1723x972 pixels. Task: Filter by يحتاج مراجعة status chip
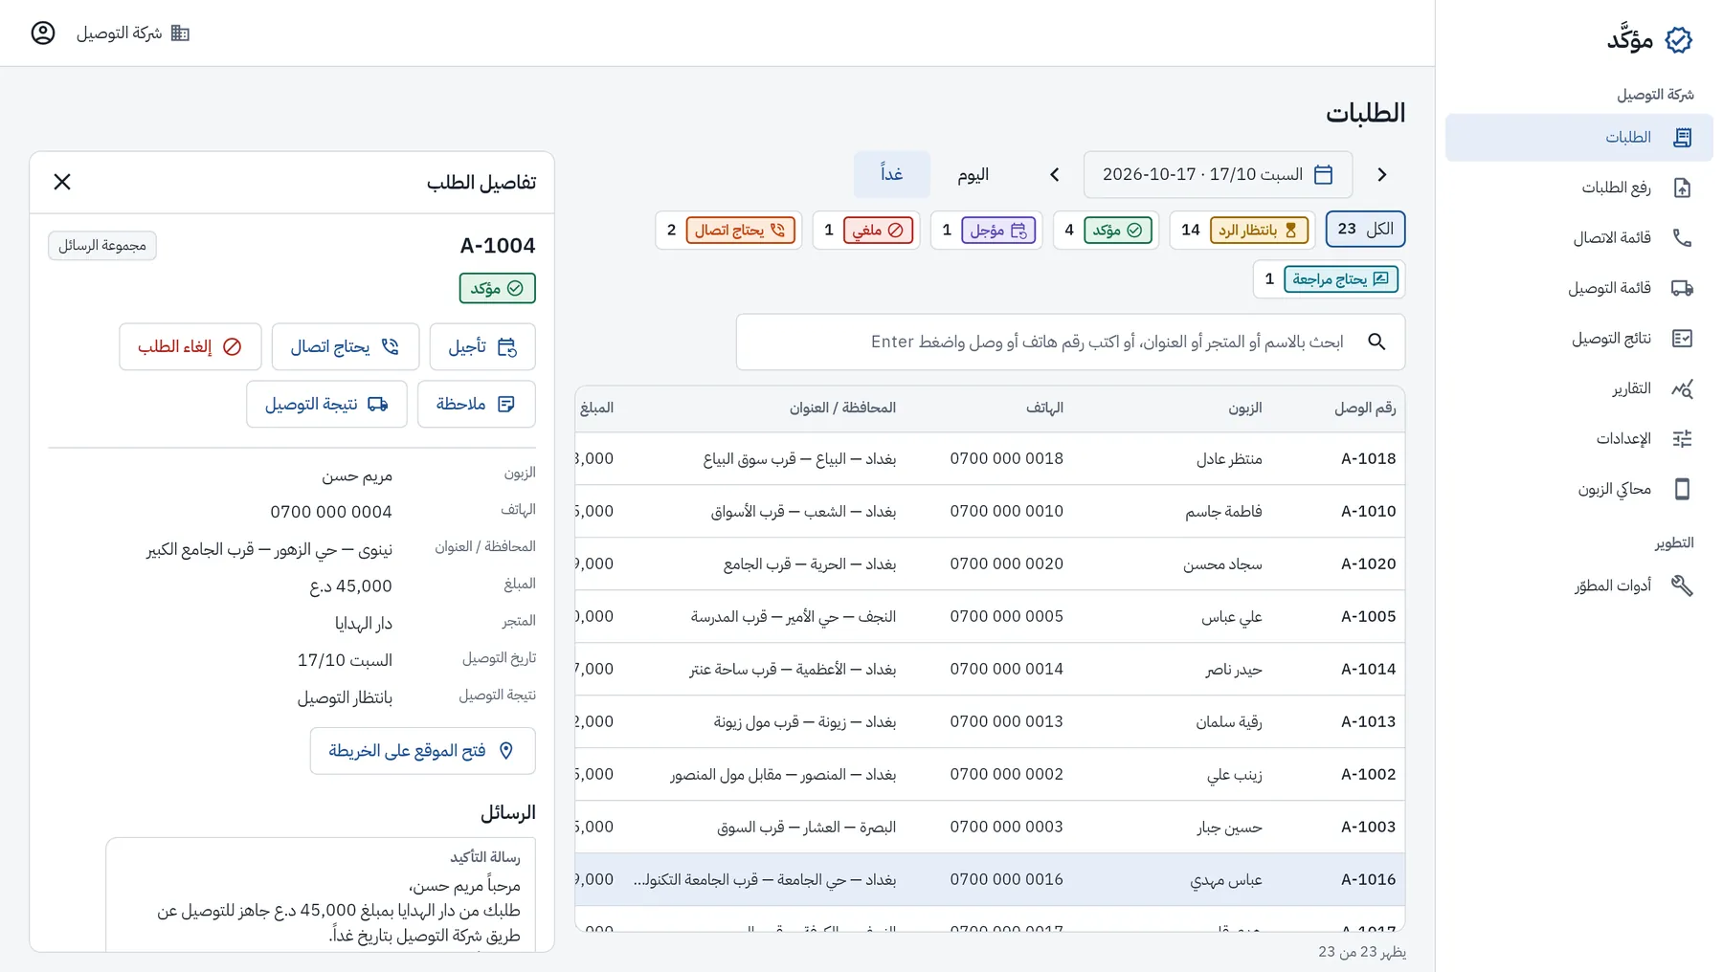coord(1329,279)
